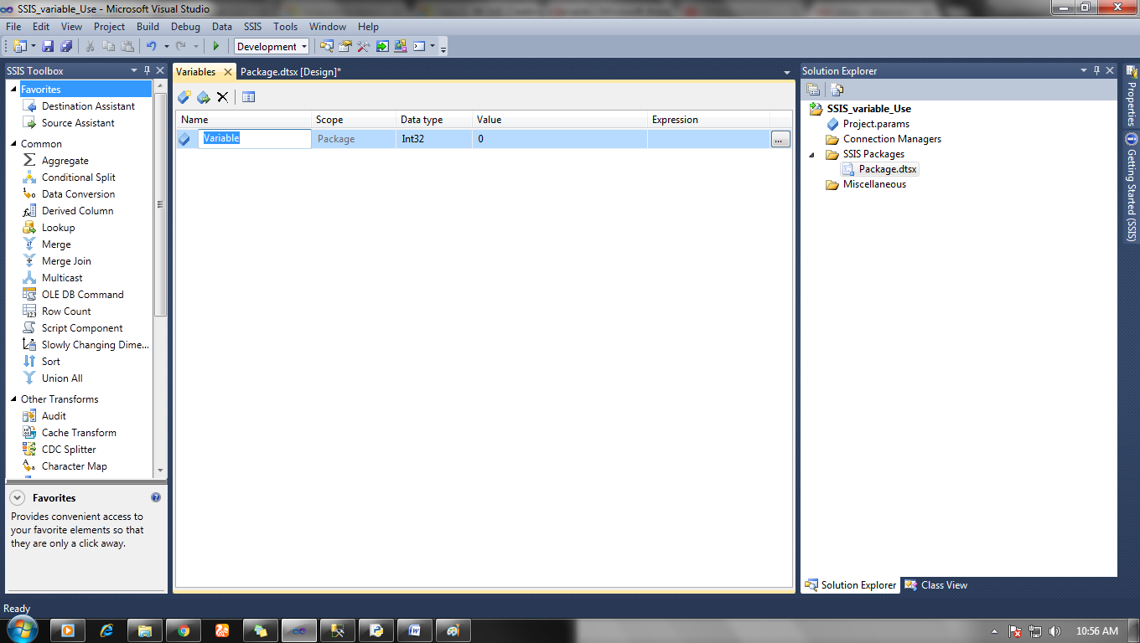Start debugging with the green play icon
This screenshot has height=643, width=1140.
[x=216, y=46]
